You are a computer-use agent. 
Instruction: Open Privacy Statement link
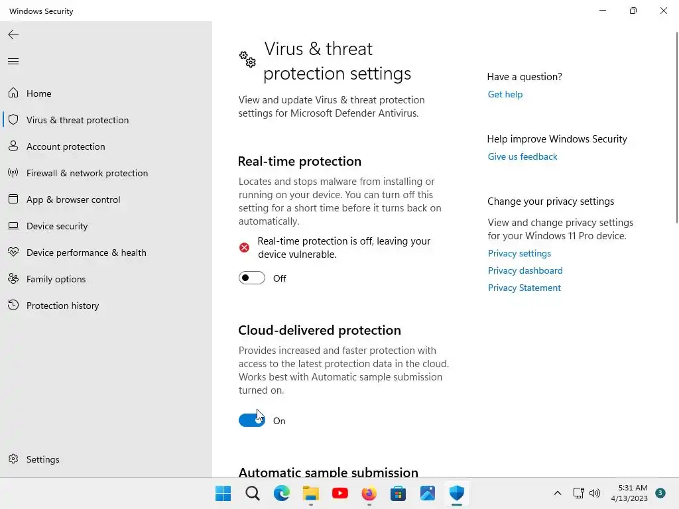524,288
